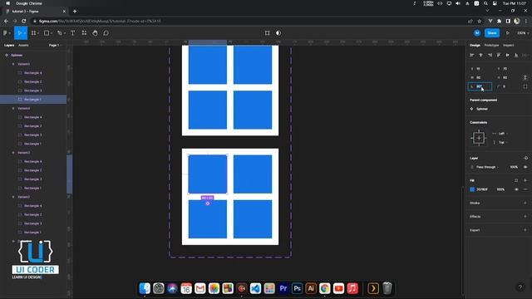Select the highlighted Rectangle 1 layer
The height and width of the screenshot is (299, 532).
point(33,100)
